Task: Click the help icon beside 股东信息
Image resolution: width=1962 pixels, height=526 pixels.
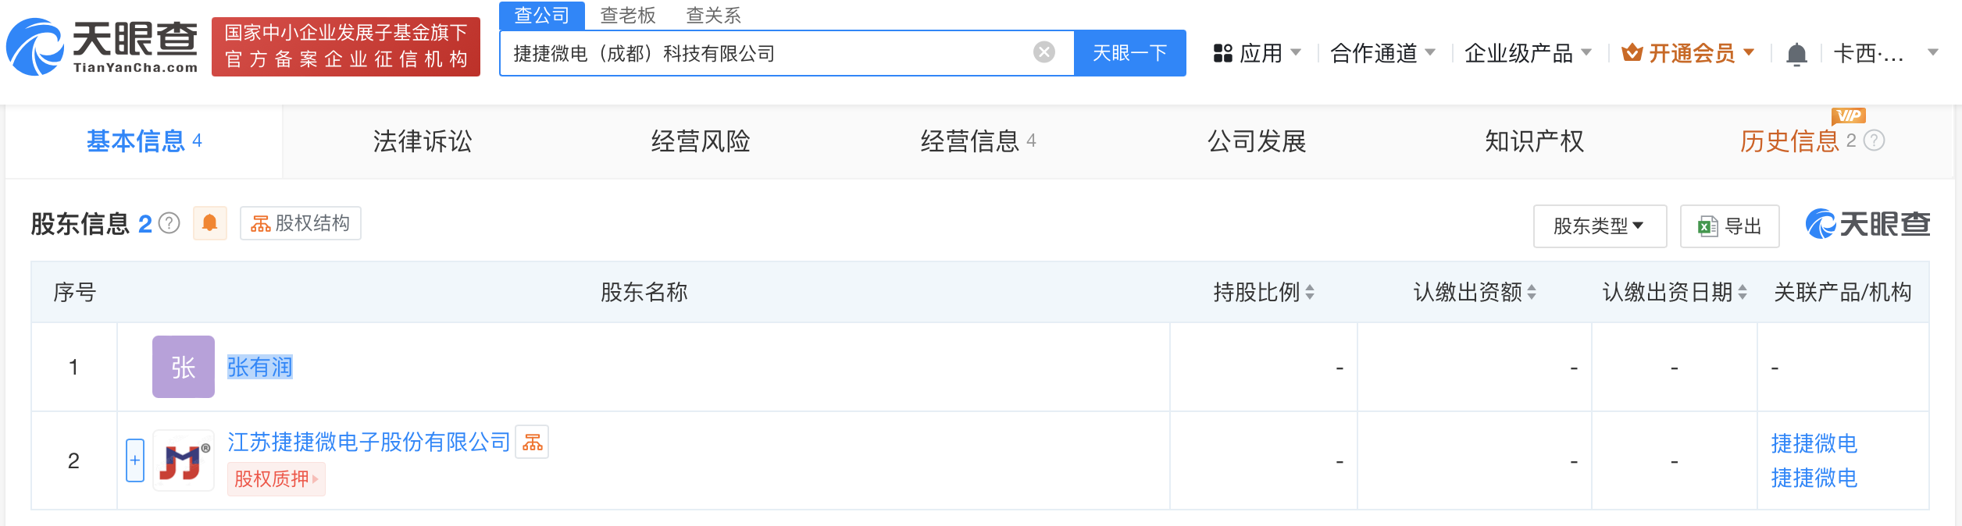Action: 169,224
